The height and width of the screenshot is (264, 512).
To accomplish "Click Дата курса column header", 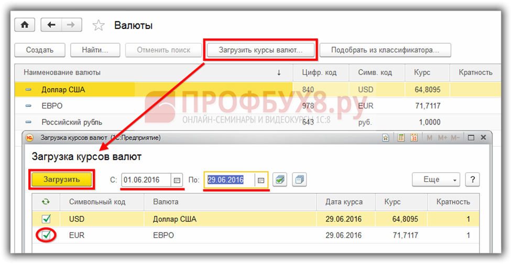I will click(x=346, y=202).
